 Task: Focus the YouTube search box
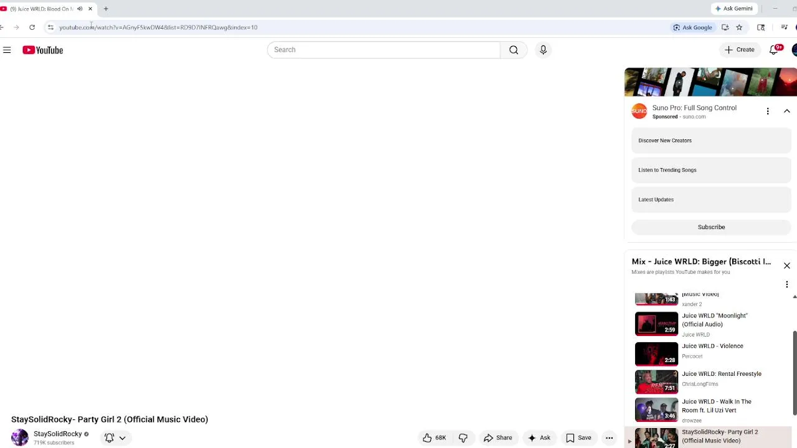tap(384, 50)
